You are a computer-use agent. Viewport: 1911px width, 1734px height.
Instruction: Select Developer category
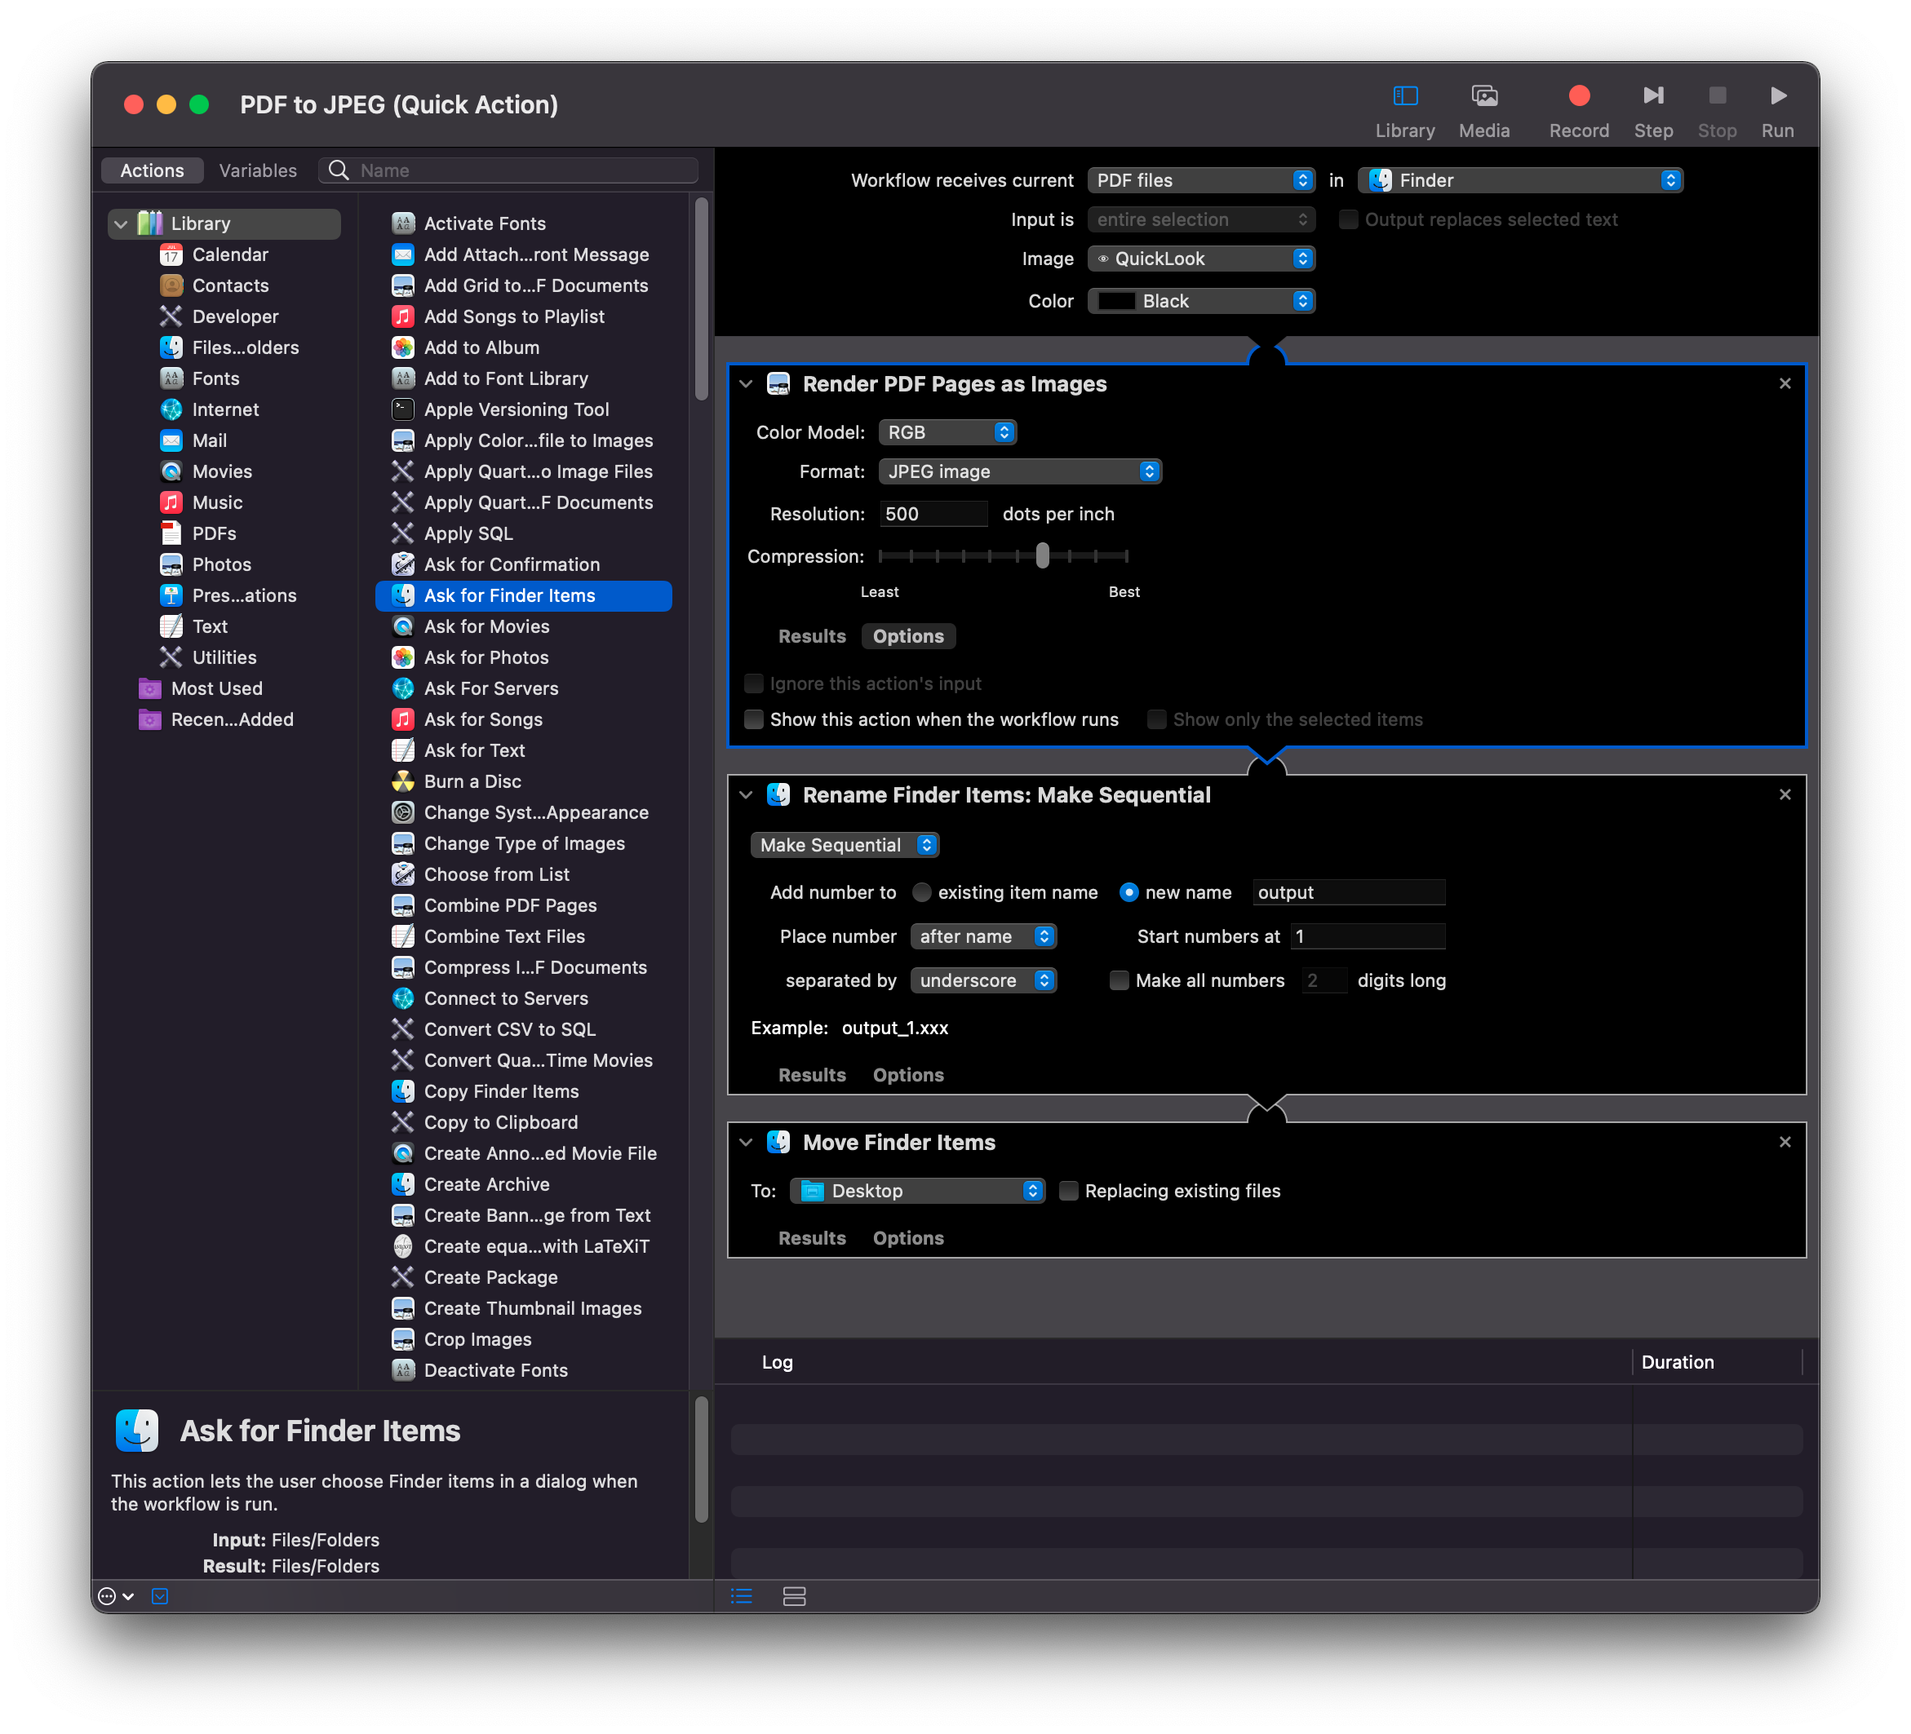tap(235, 316)
